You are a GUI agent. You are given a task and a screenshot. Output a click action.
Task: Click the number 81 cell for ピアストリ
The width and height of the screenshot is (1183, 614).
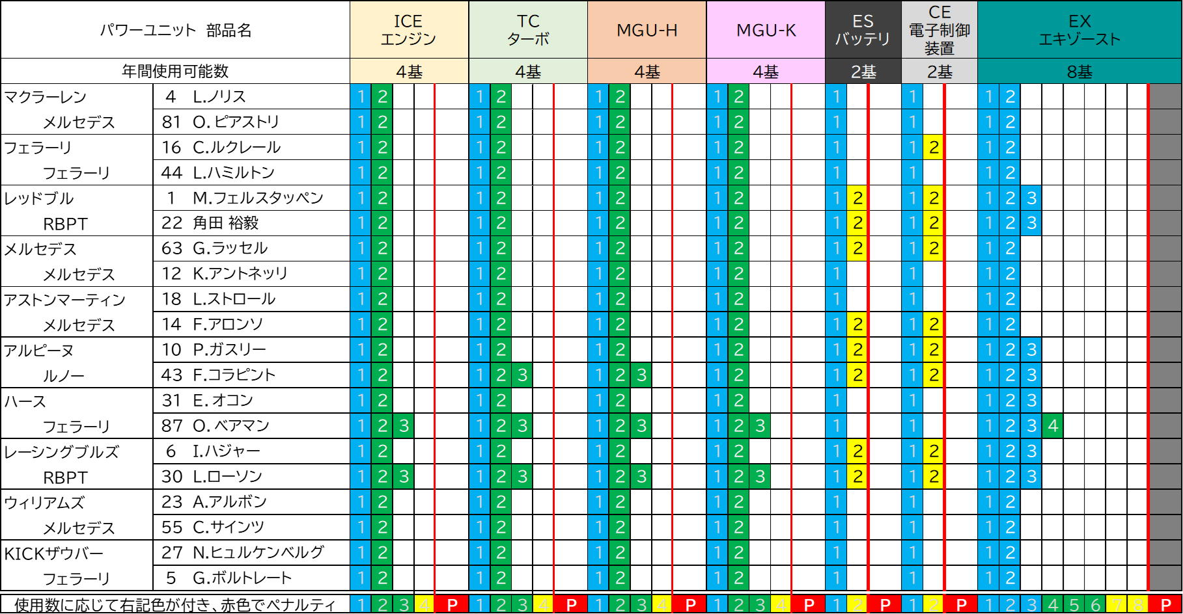172,122
